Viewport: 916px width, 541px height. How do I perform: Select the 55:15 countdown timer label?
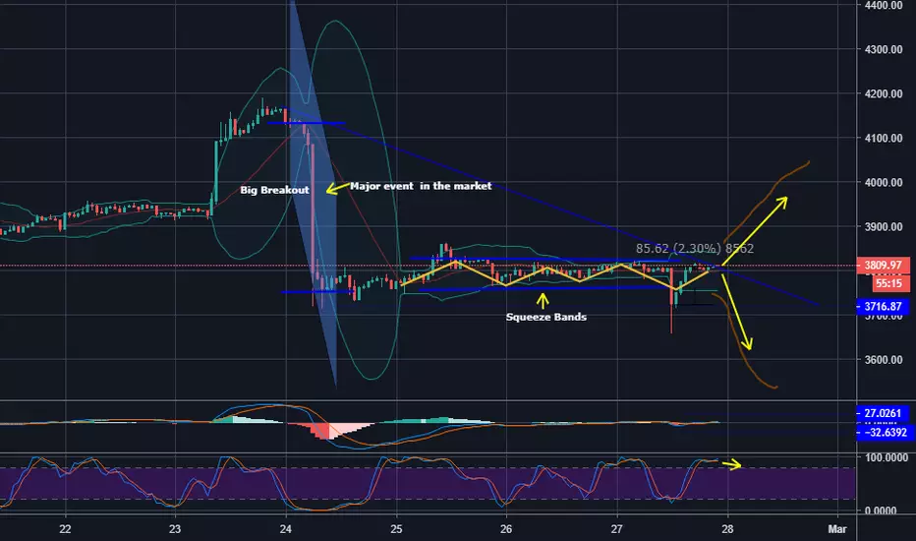[x=891, y=283]
